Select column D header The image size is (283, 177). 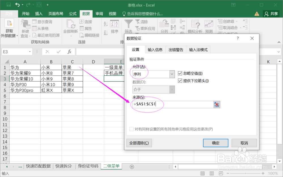coord(93,61)
